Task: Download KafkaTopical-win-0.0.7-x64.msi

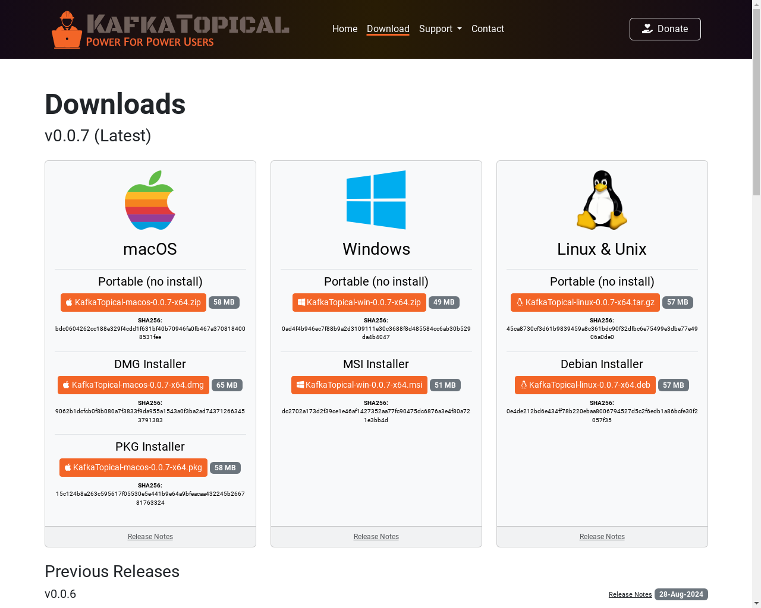Action: click(359, 385)
